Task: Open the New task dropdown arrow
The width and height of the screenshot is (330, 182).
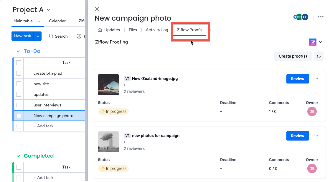Action: (37, 36)
